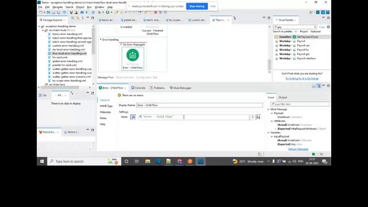Screen dimensions: 368x207
Task: Click the Save icon in the toolbar
Action: click(53, 12)
